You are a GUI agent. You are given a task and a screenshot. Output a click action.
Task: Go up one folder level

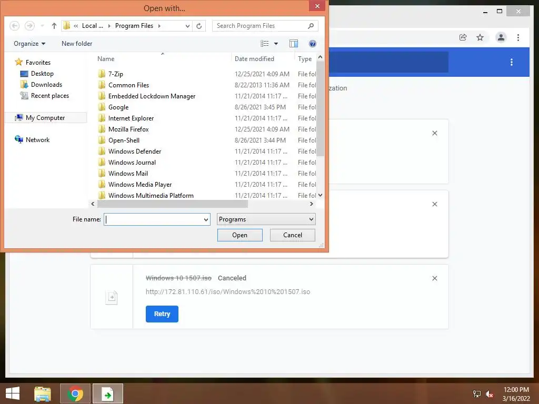tap(54, 26)
